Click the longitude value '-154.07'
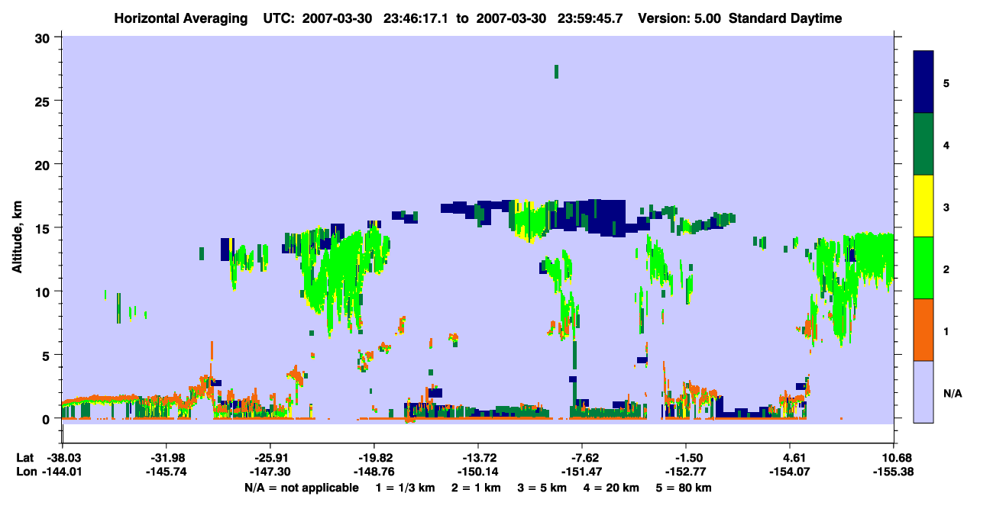 [790, 472]
